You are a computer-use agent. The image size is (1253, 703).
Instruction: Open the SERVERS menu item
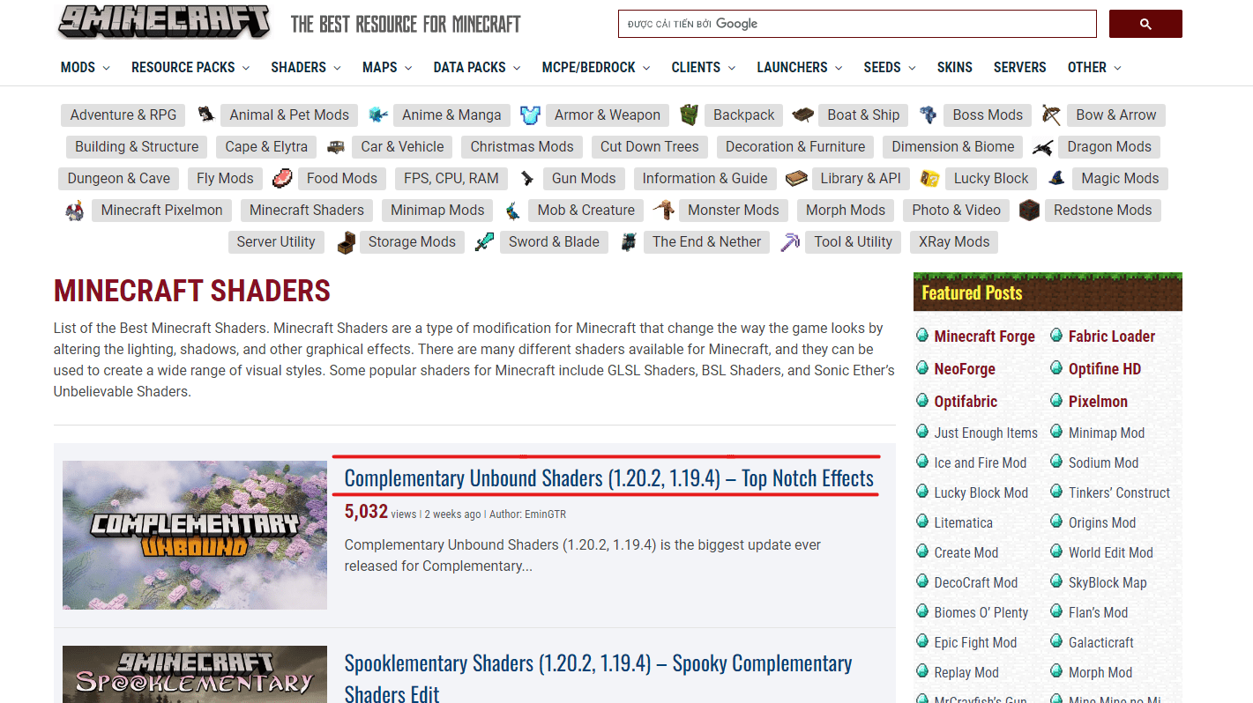click(1020, 67)
